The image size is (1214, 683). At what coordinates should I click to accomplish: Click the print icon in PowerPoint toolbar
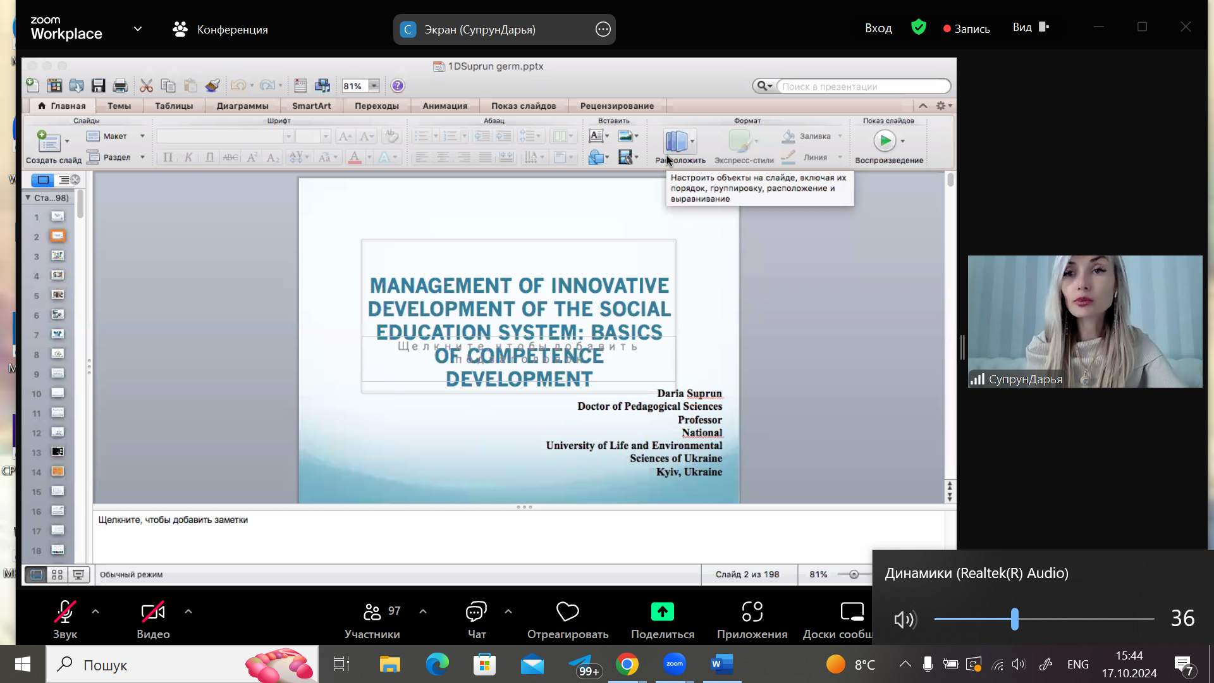(120, 86)
